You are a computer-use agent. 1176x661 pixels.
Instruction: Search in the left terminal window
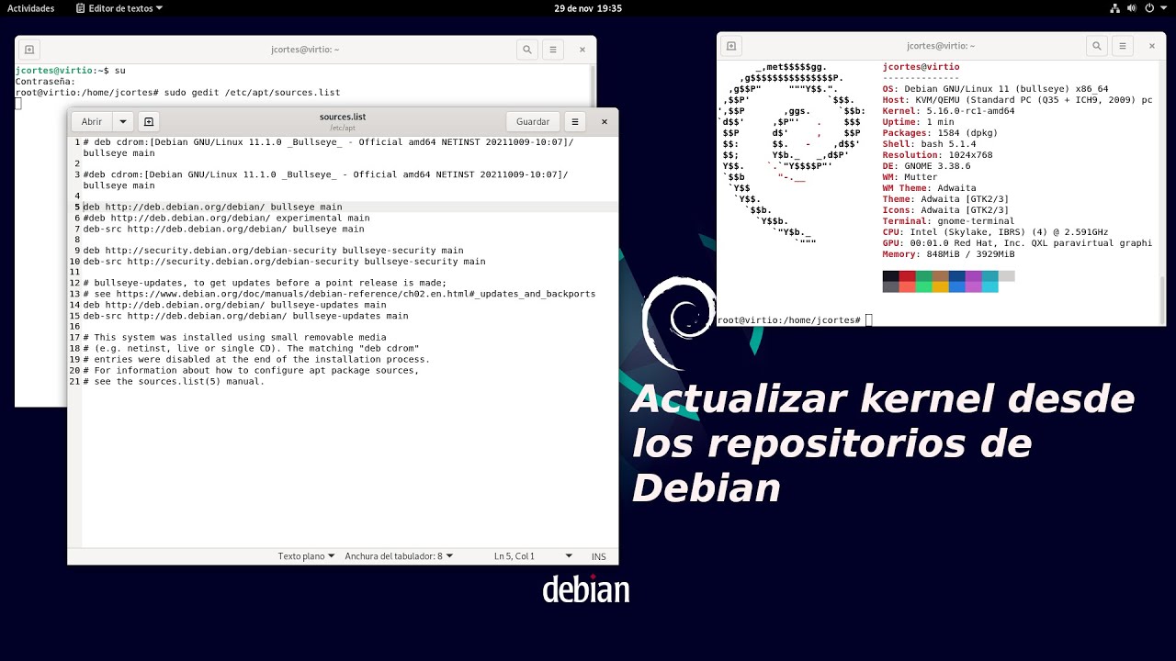click(526, 50)
